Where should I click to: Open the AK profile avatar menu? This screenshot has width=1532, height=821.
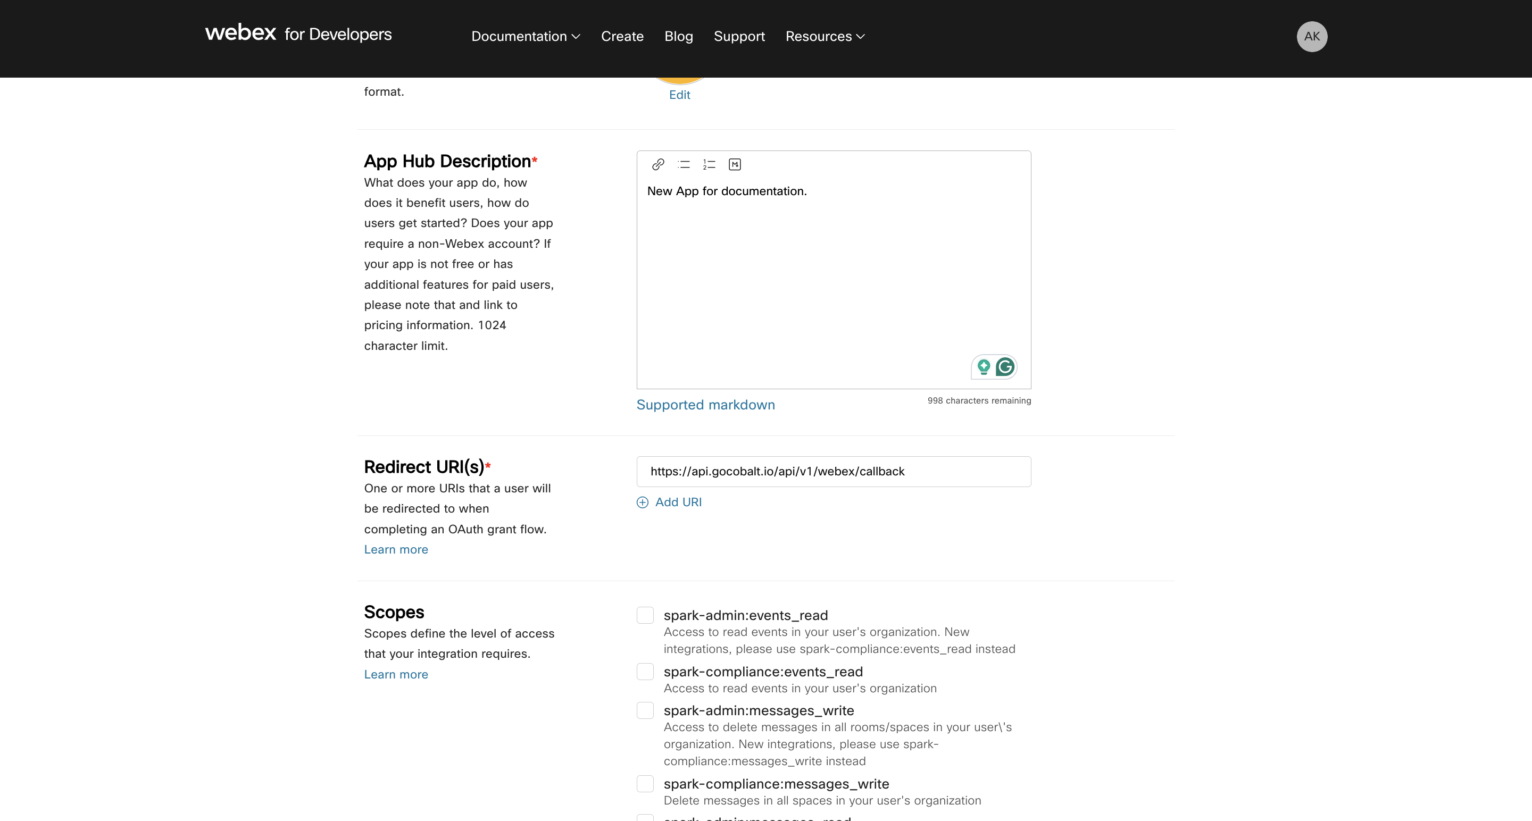point(1312,36)
